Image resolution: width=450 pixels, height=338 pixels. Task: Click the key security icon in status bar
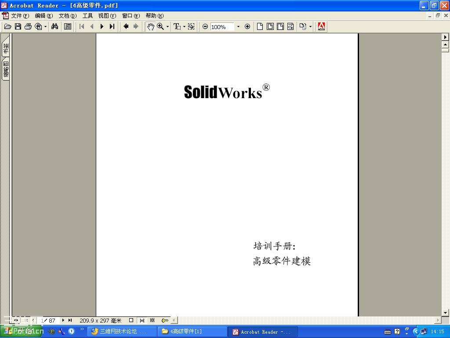tap(165, 320)
